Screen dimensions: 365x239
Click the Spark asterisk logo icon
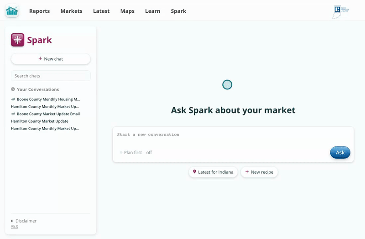click(17, 40)
